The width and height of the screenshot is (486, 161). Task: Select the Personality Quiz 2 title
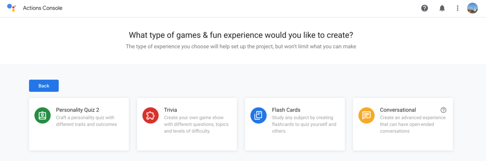tap(77, 110)
